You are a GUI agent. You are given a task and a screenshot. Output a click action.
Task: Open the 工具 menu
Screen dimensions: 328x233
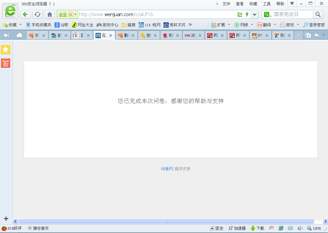[x=267, y=4]
